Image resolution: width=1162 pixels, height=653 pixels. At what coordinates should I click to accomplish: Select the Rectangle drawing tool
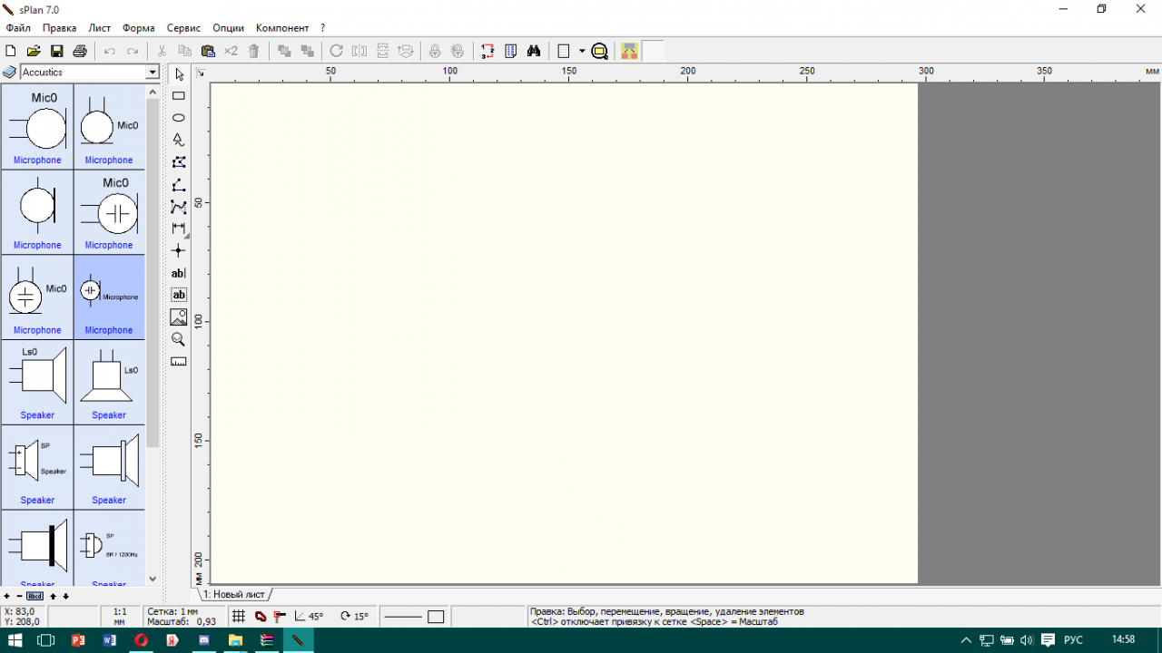pos(179,96)
